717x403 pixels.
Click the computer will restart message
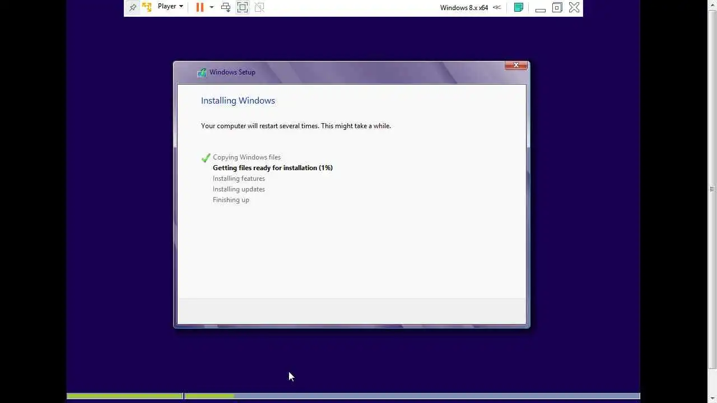point(296,126)
